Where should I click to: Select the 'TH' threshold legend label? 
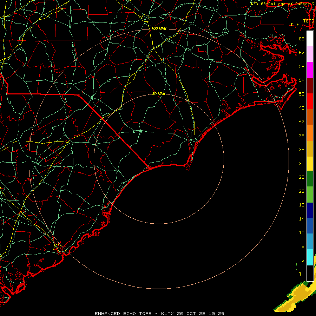tap(302, 274)
